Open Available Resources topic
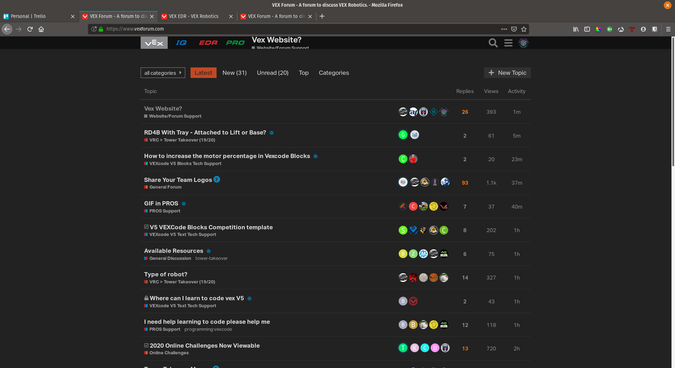 174,251
